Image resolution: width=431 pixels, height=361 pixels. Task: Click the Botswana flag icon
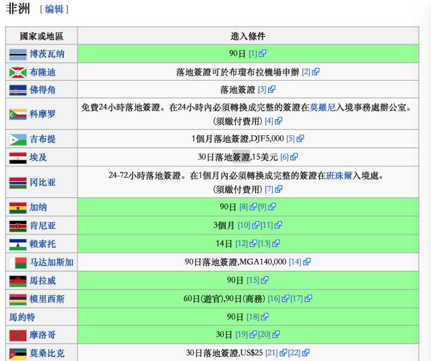tap(18, 54)
